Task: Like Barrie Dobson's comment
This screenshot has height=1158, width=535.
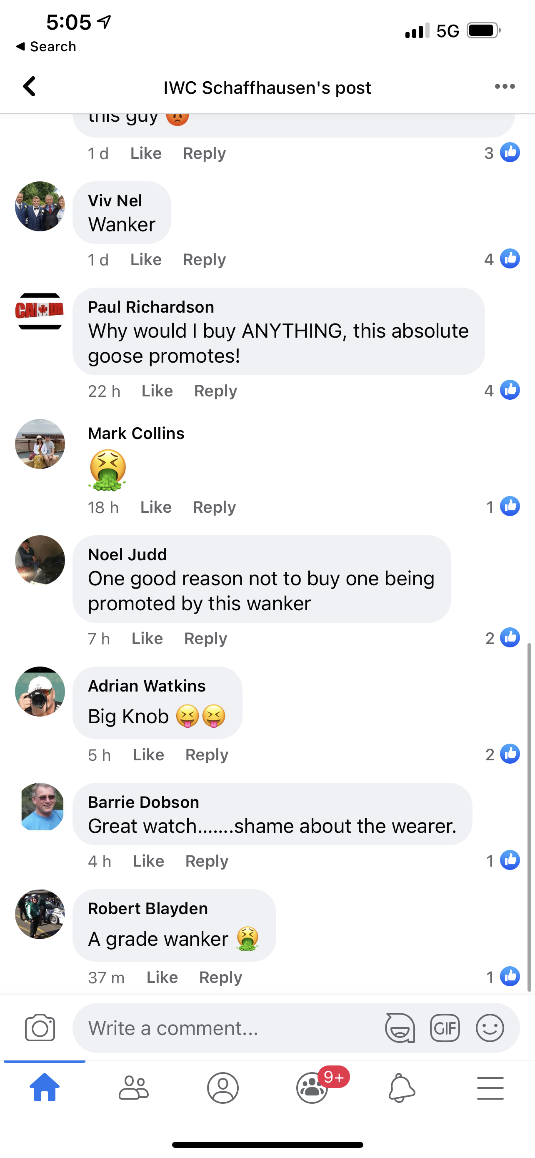Action: point(149,861)
